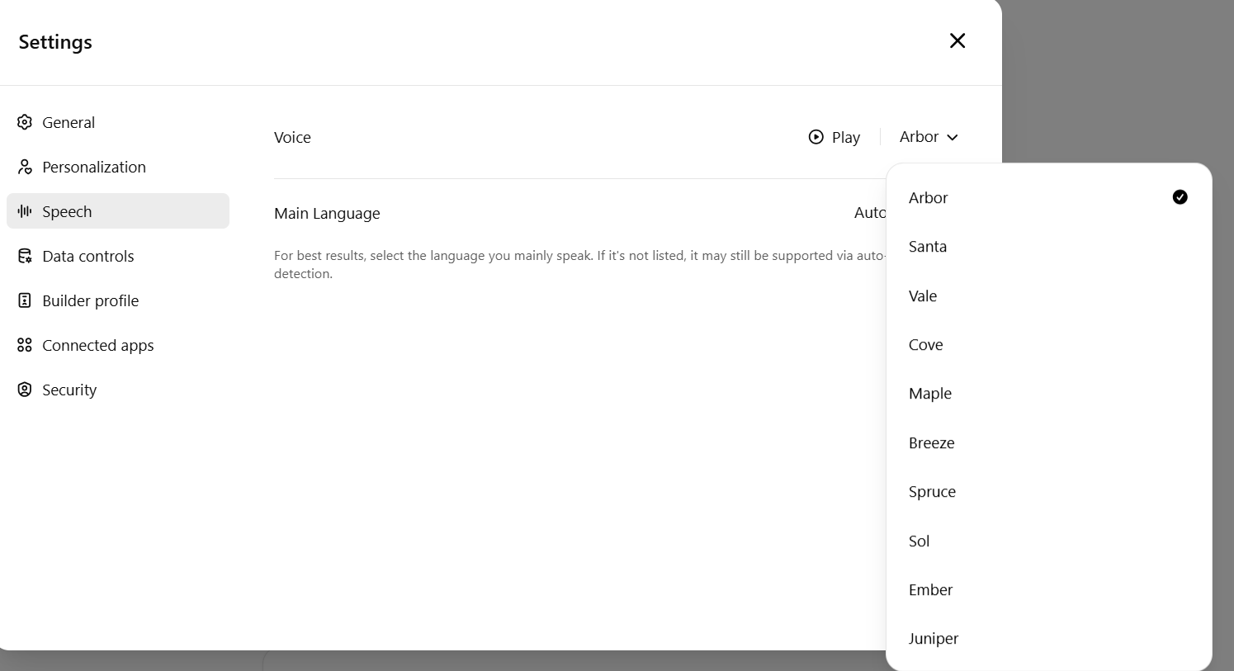Select Santa voice from the list
Screen dimensions: 1234x671
coord(928,247)
